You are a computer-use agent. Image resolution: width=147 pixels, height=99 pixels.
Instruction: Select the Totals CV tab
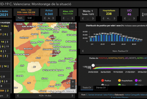pos(87,88)
